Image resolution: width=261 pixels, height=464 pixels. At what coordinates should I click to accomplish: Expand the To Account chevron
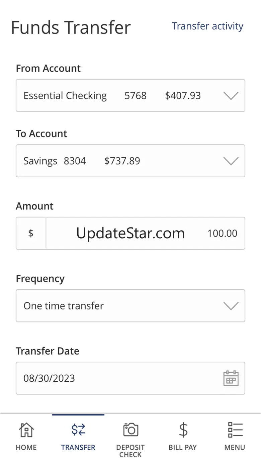231,161
